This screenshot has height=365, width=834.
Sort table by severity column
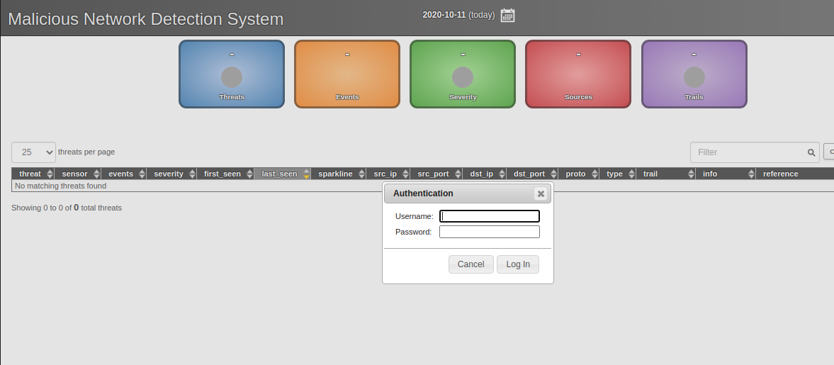pos(171,174)
